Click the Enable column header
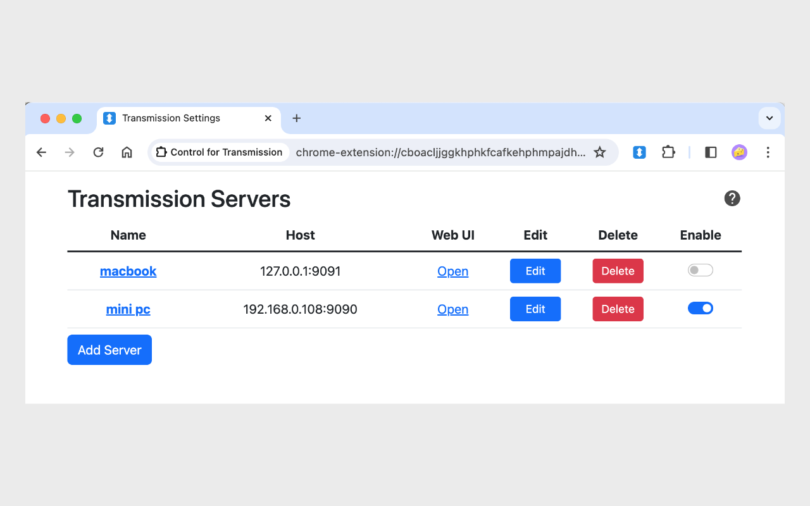The image size is (810, 506). (x=701, y=235)
